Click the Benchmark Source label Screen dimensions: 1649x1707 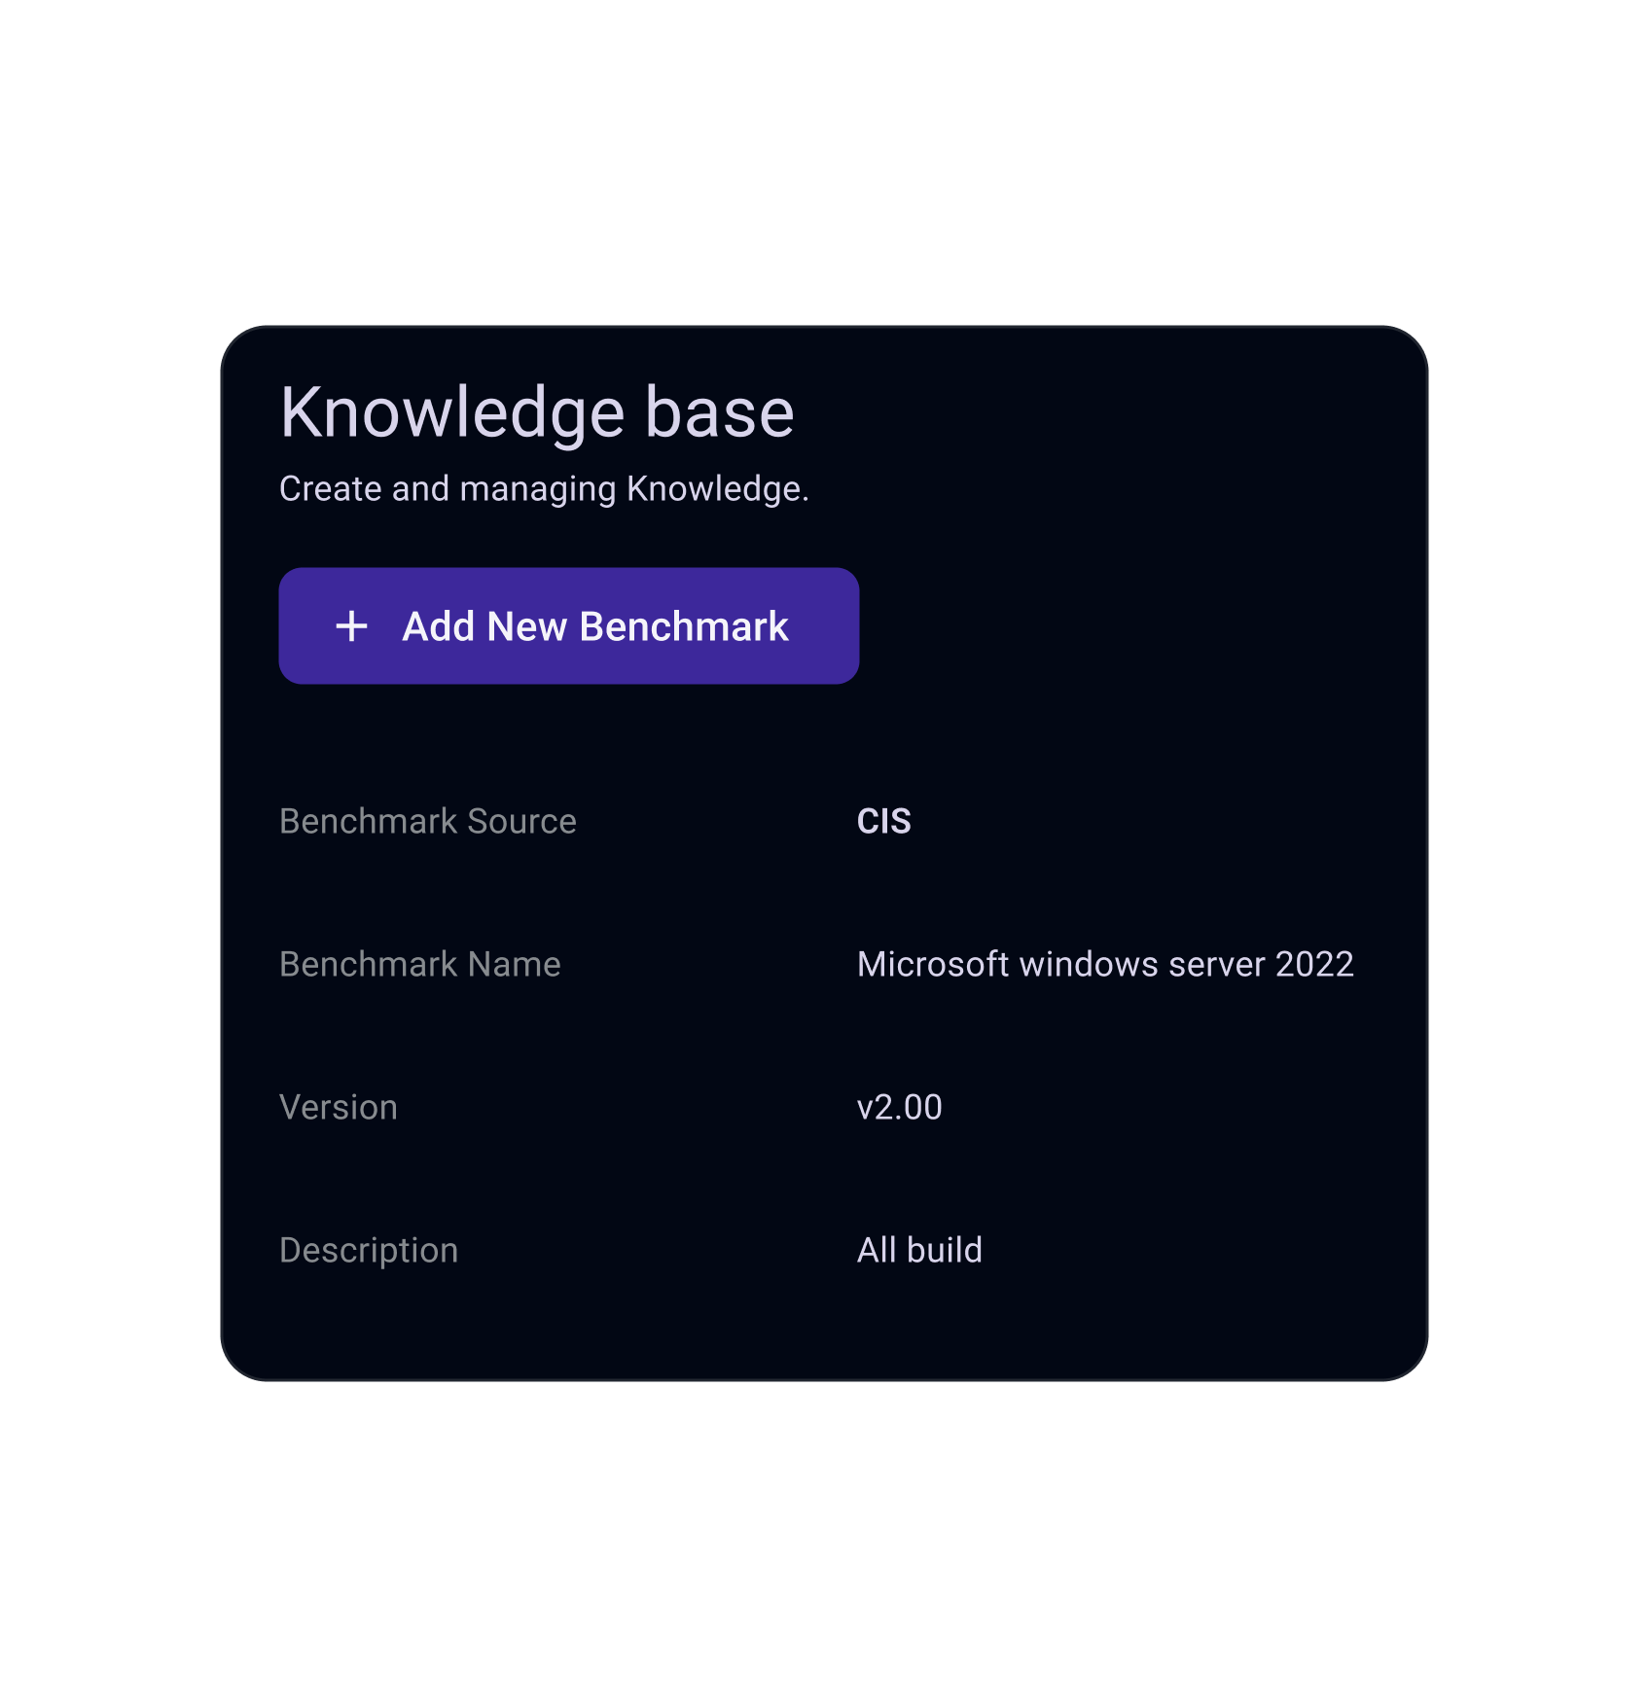coord(427,822)
